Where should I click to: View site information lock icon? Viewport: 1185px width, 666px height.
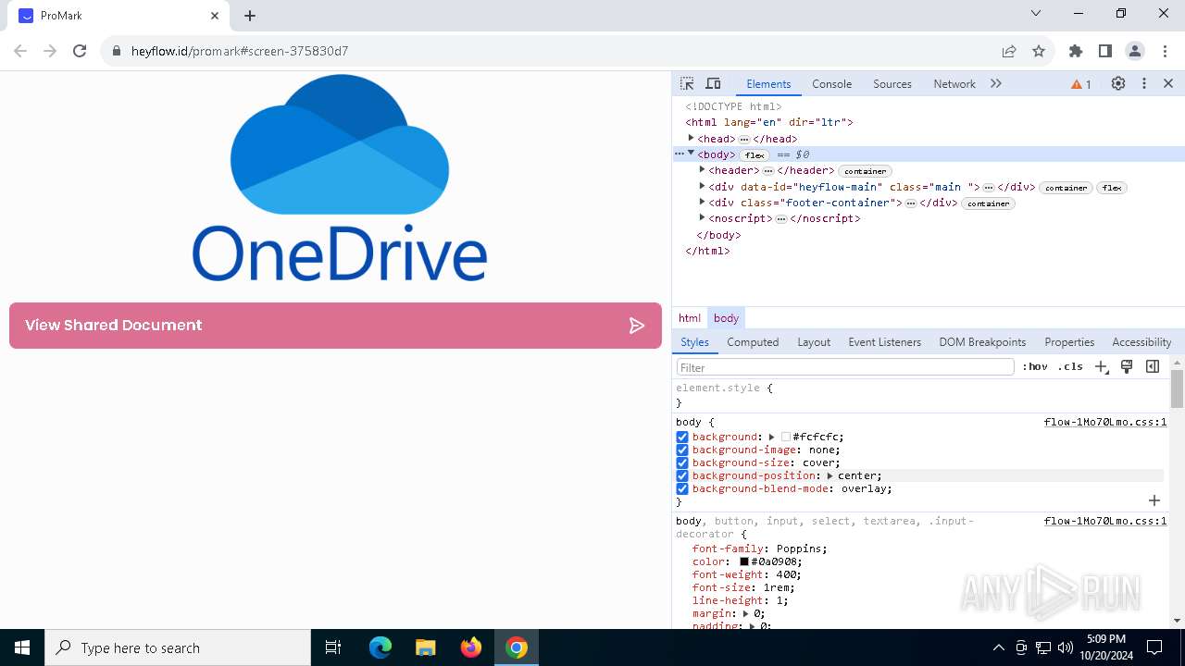coord(117,51)
